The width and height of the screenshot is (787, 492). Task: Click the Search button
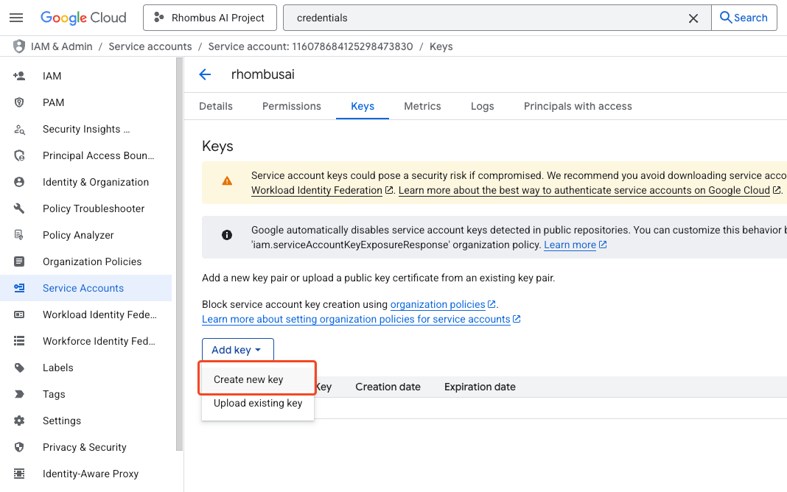point(744,18)
